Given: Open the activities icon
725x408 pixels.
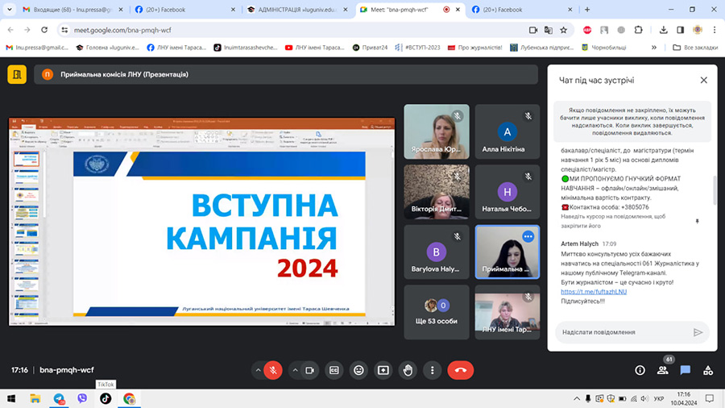Looking at the screenshot, I should coord(708,370).
